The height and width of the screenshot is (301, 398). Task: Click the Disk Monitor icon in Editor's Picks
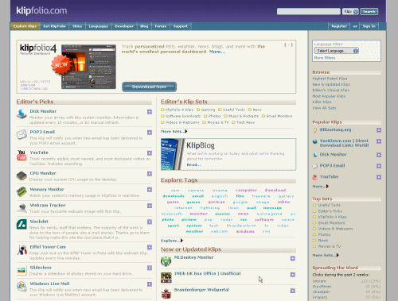21,114
